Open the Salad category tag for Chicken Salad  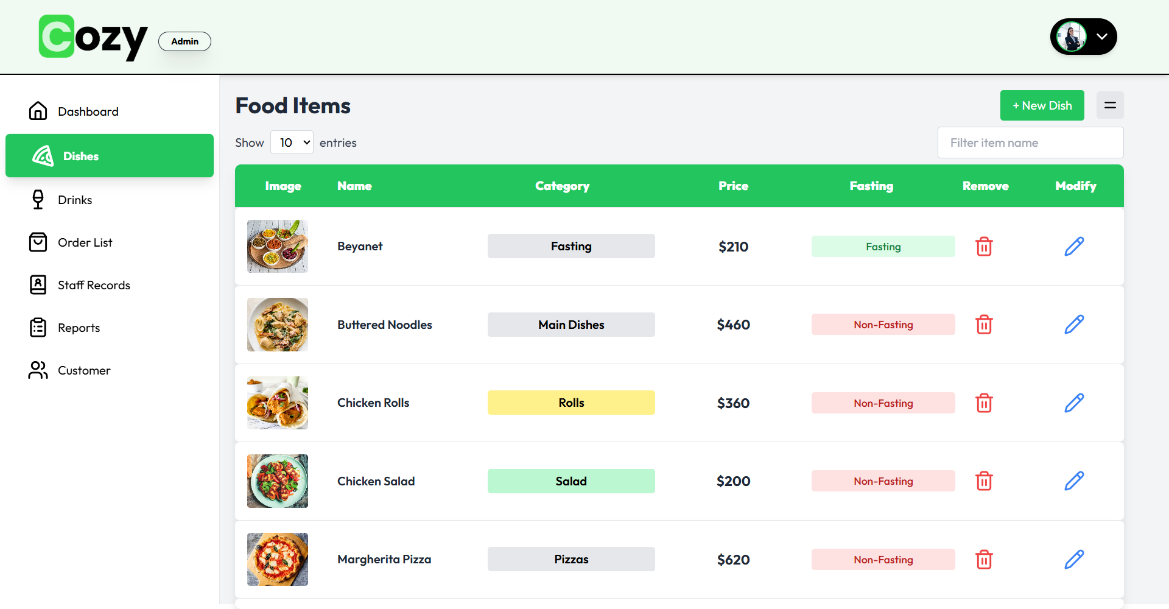(x=570, y=481)
